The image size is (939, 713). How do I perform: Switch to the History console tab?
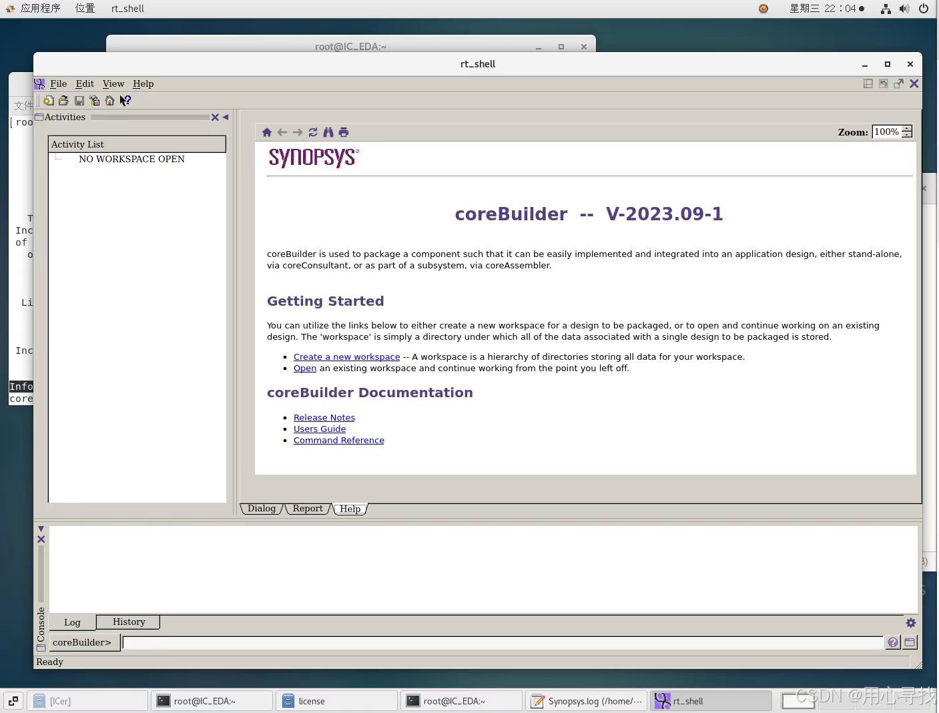[x=129, y=622]
